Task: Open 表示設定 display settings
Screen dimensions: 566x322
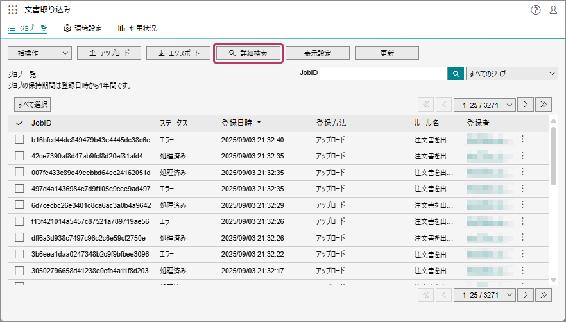Action: point(318,53)
